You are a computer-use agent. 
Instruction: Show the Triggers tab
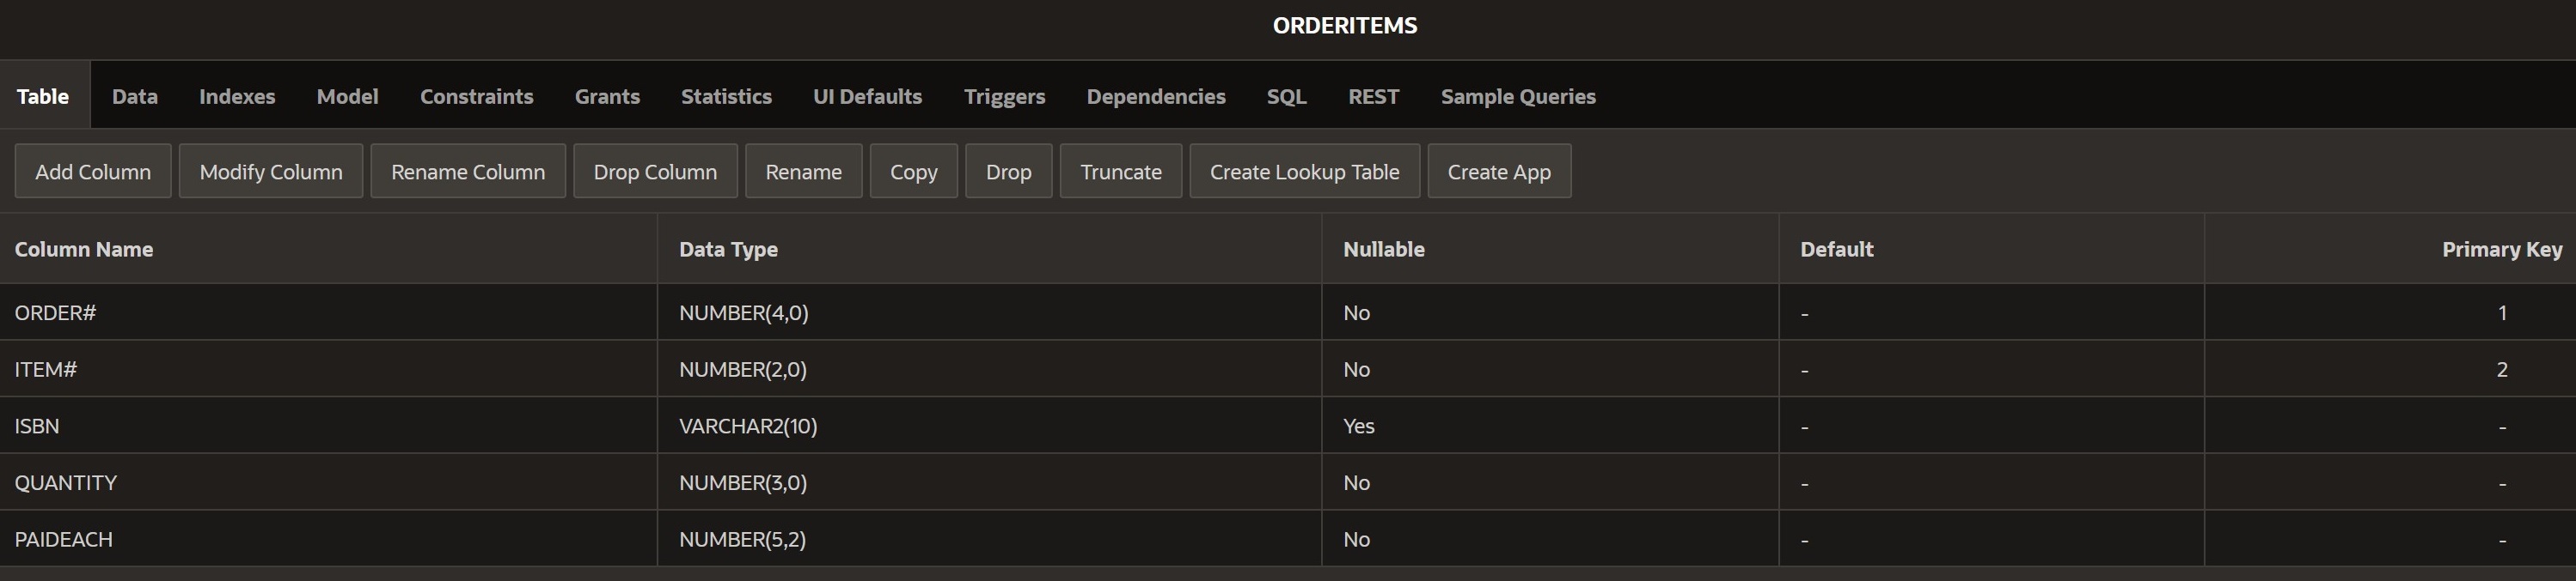[1004, 96]
